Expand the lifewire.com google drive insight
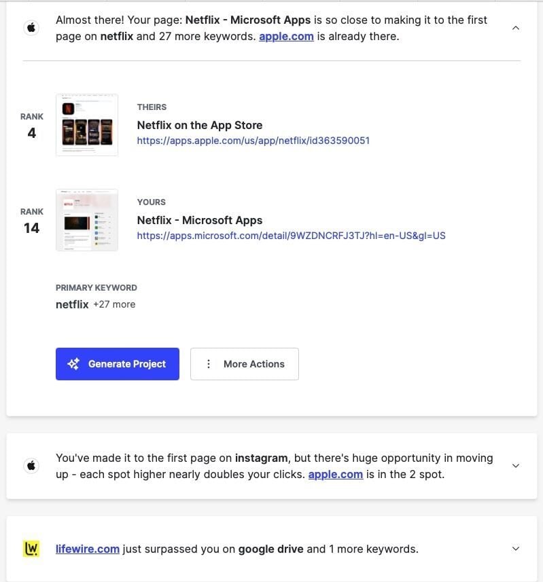Viewport: 543px width, 582px height. (516, 549)
